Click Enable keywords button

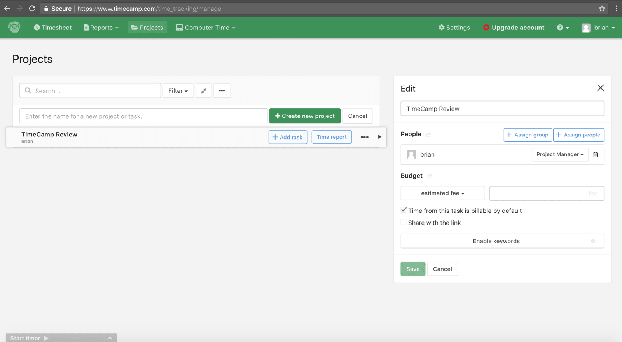click(502, 241)
